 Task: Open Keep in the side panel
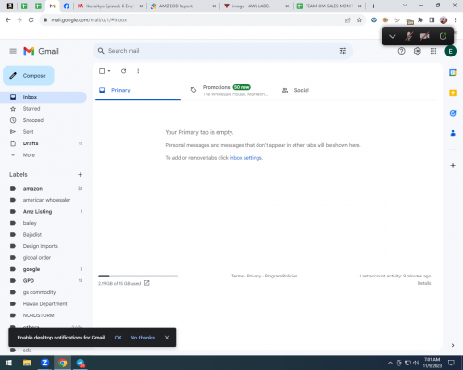453,92
